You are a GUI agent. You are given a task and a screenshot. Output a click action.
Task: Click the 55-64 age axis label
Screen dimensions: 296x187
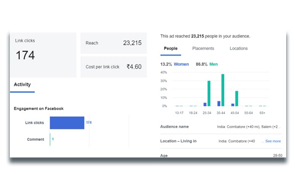coord(248,113)
